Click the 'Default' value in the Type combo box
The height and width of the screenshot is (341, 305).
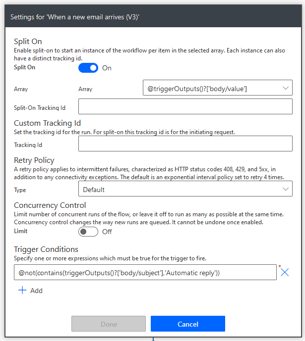click(94, 190)
